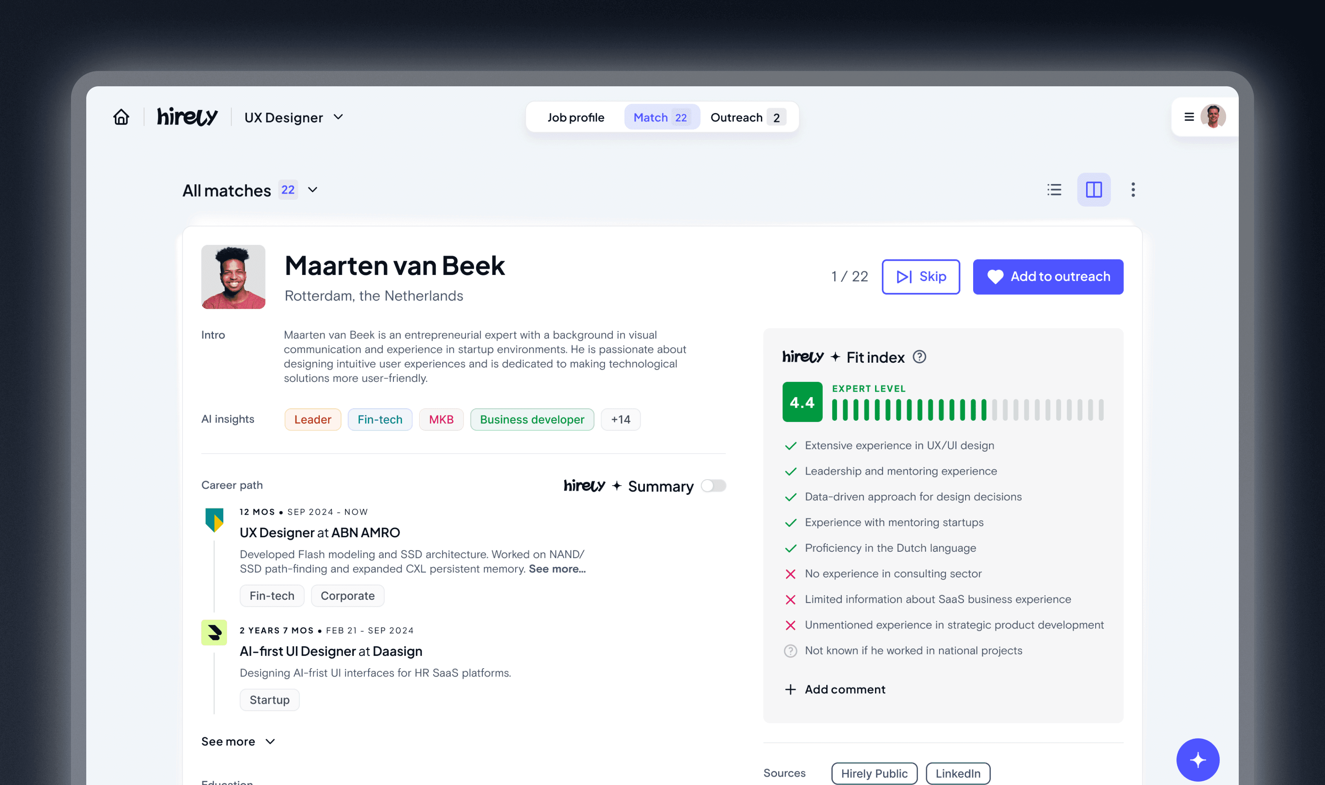Toggle the hirely Summary switch
The width and height of the screenshot is (1325, 785).
click(x=713, y=486)
